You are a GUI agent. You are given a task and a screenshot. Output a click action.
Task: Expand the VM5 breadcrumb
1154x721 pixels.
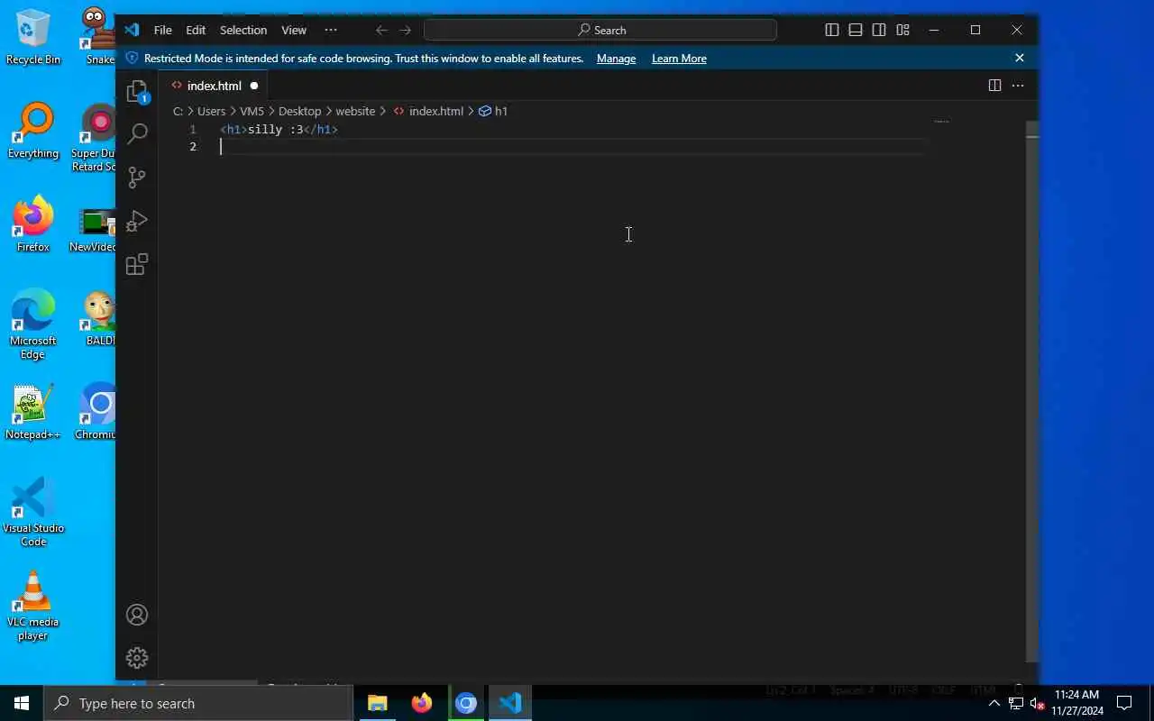click(252, 111)
